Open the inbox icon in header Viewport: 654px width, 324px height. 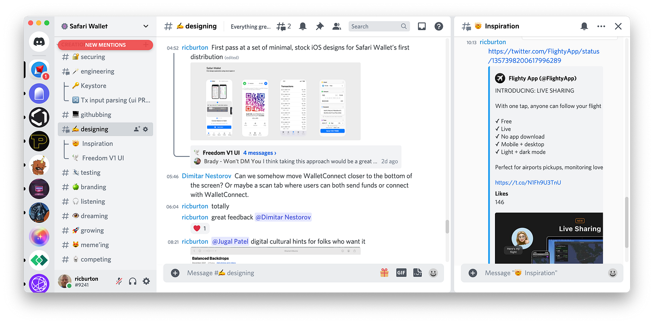(x=422, y=27)
